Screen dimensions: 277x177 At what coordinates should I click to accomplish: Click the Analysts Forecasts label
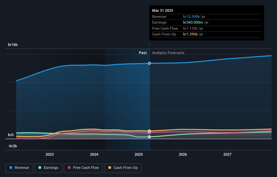coord(168,53)
